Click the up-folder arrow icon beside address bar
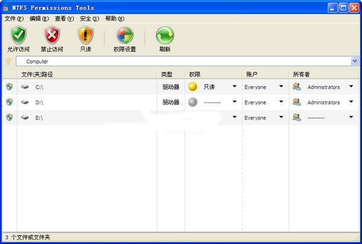Image resolution: width=362 pixels, height=244 pixels. pyautogui.click(x=8, y=61)
